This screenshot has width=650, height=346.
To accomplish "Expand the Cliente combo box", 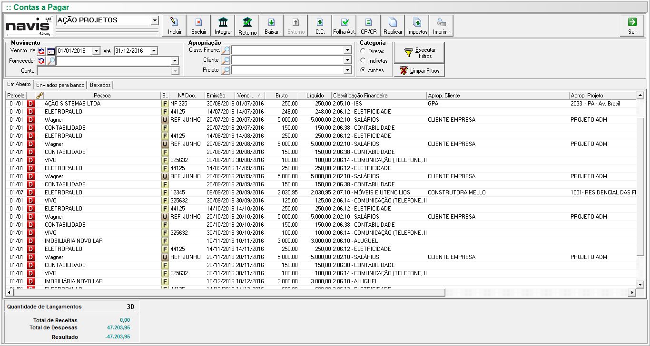I will pyautogui.click(x=347, y=60).
